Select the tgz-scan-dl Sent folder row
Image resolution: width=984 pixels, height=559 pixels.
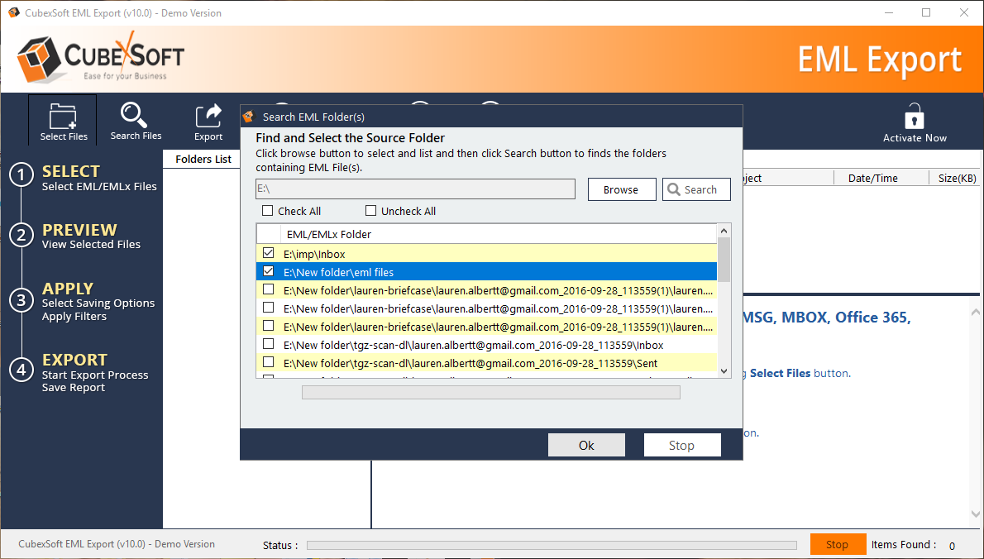tap(471, 363)
